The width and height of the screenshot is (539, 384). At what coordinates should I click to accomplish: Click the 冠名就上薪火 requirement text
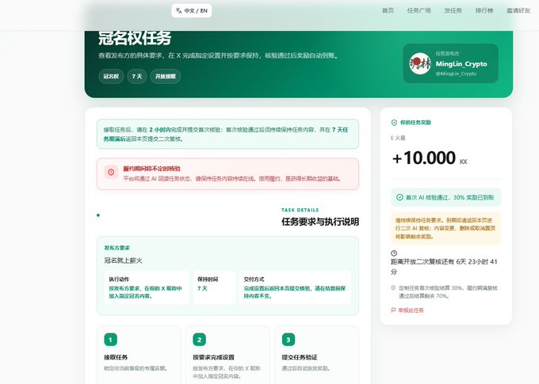tap(123, 260)
